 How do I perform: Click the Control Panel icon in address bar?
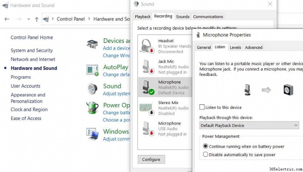pyautogui.click(x=46, y=19)
